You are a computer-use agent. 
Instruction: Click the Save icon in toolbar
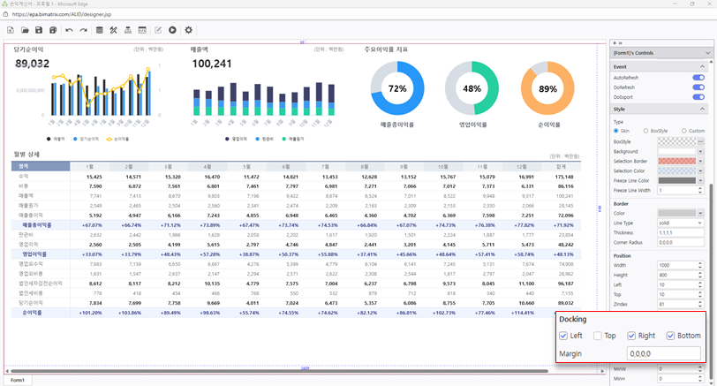40,30
